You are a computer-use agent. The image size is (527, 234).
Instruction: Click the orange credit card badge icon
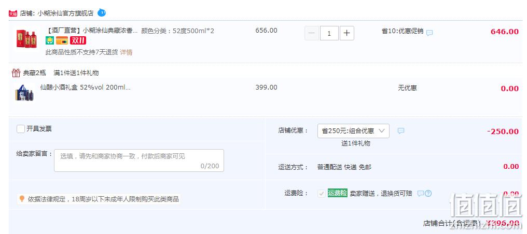pyautogui.click(x=62, y=40)
